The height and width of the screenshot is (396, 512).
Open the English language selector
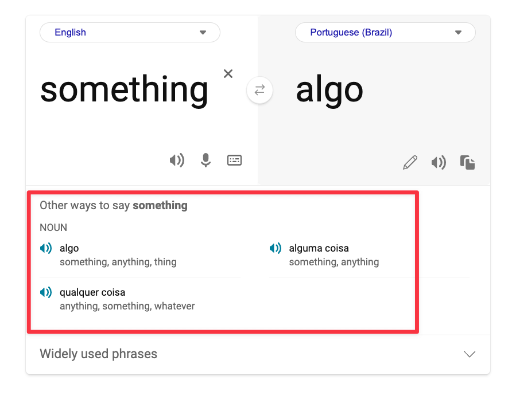coord(129,32)
